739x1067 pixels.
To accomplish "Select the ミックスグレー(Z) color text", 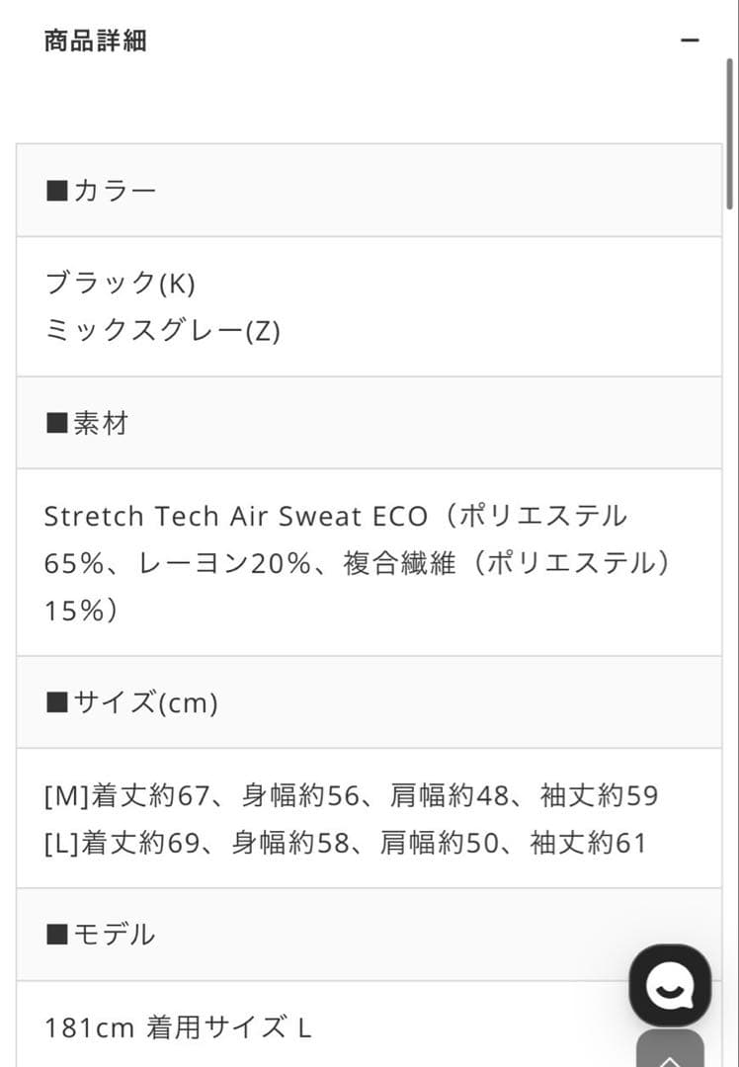I will [163, 330].
